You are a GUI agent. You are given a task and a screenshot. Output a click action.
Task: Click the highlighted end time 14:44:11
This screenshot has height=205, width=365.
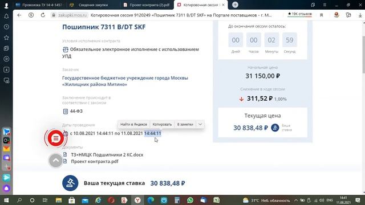point(152,133)
